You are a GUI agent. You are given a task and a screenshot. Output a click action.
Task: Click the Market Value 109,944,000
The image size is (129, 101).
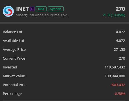pos(115,76)
